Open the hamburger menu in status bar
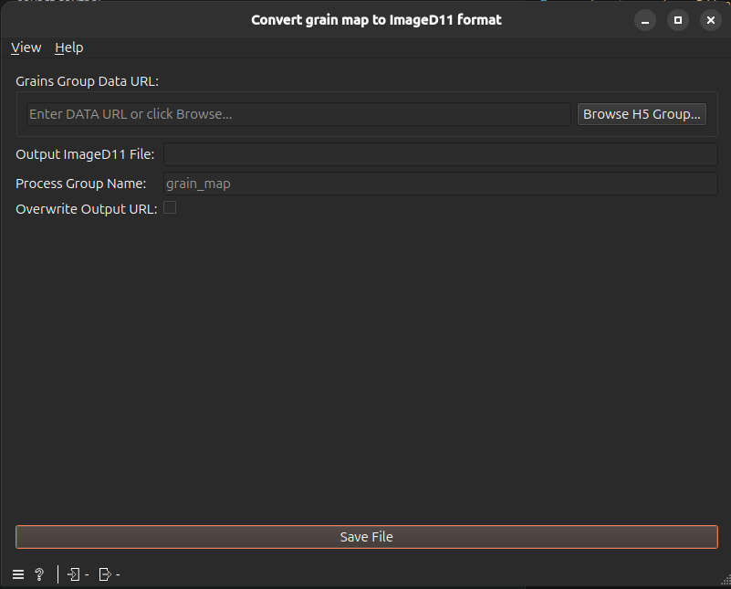The height and width of the screenshot is (589, 731). (18, 574)
